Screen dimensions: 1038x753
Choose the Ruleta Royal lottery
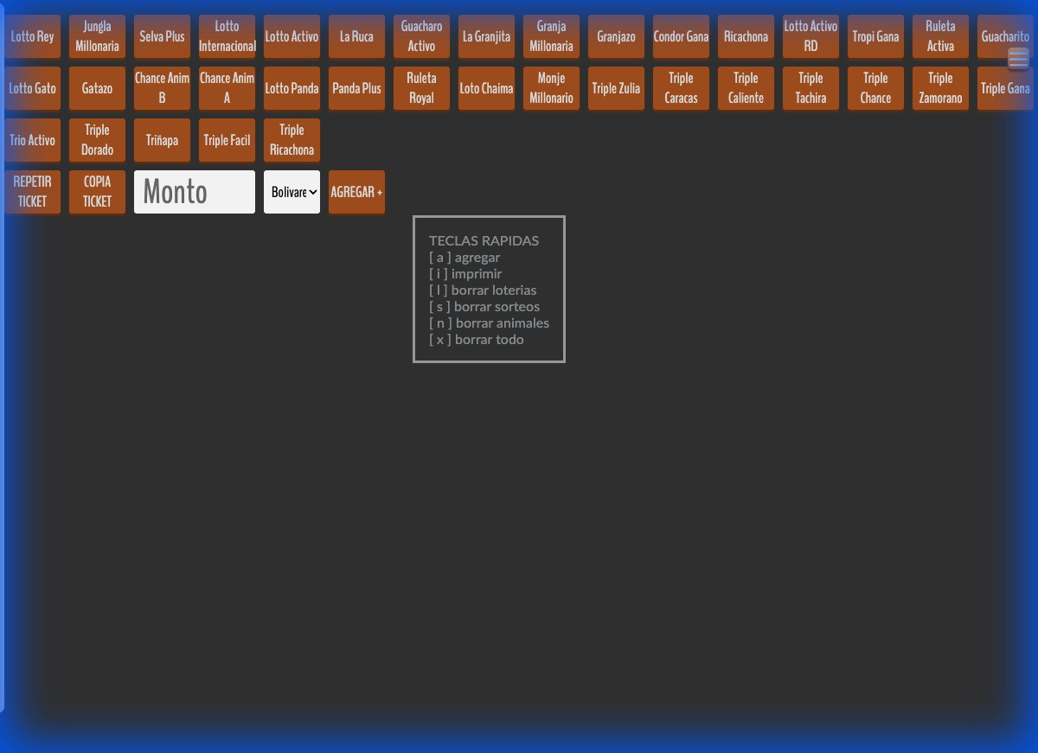click(421, 88)
